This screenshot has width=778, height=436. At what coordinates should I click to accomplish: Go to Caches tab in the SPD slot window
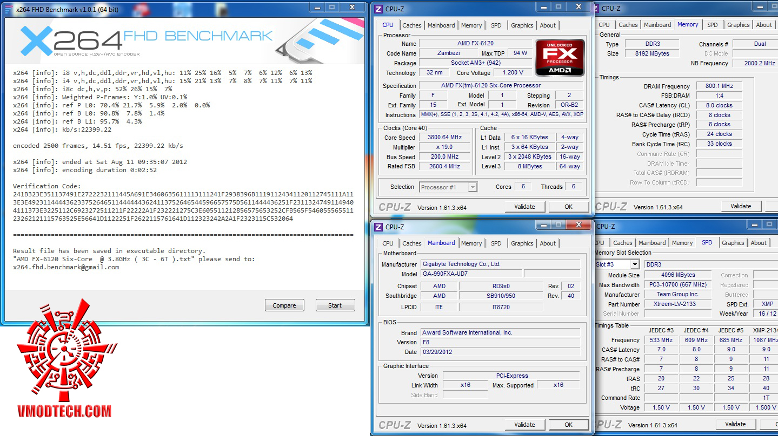623,243
